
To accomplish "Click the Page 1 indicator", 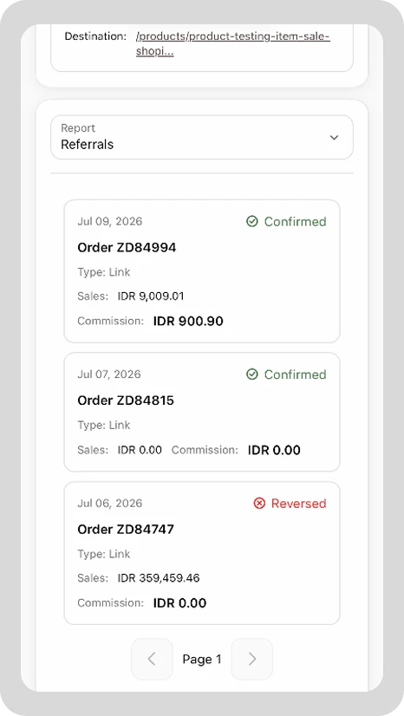I will pos(202,660).
